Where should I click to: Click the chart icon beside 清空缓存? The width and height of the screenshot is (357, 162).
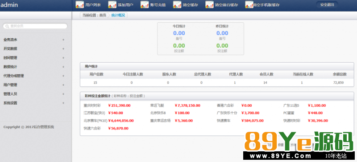click(177, 4)
